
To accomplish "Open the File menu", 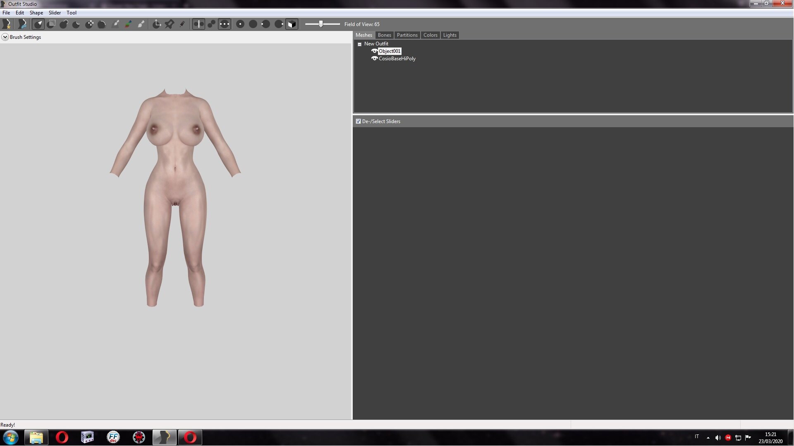I will [x=6, y=13].
